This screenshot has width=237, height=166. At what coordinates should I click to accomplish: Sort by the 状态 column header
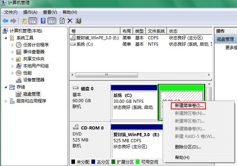(x=190, y=31)
